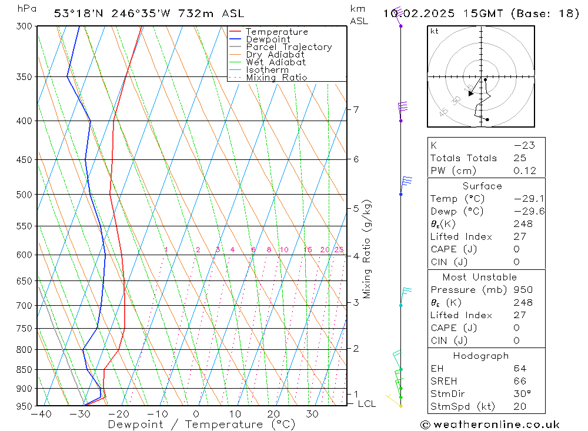
Task: Click the wind barb at 500 hPa
Action: [406, 186]
